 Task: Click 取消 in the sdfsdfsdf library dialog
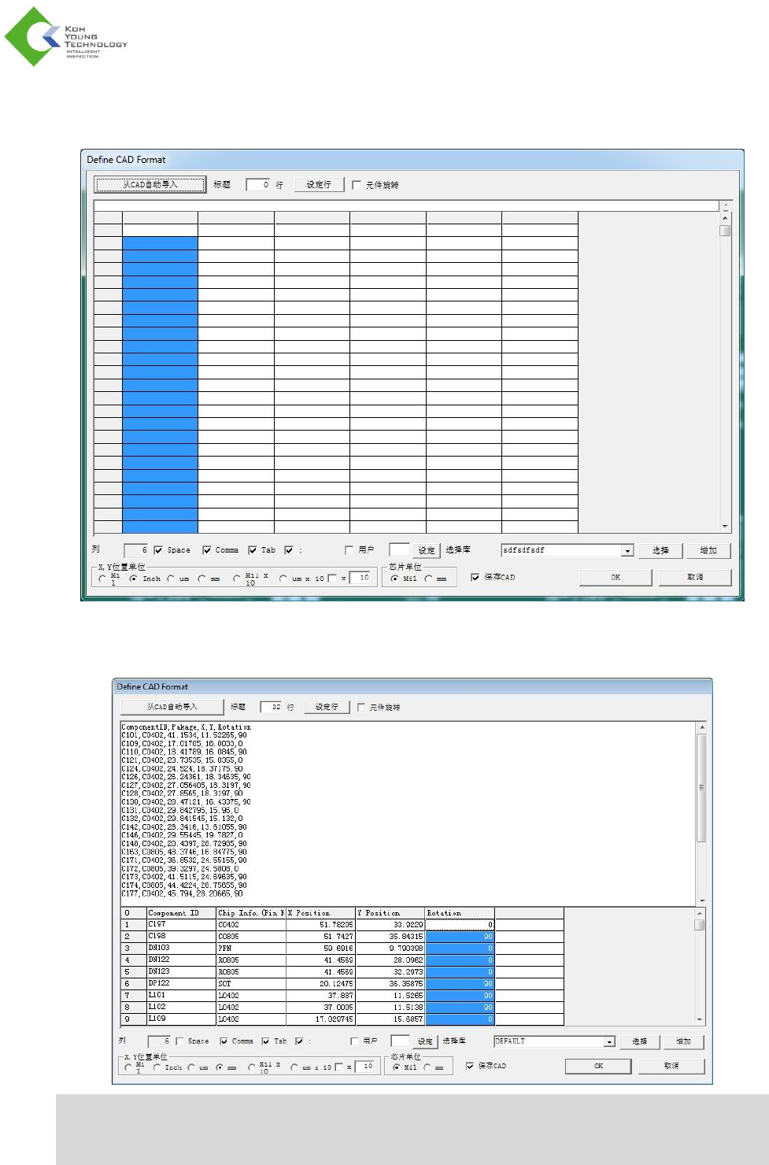pos(695,577)
